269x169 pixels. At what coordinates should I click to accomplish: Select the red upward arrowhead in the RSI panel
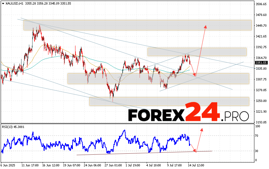click(x=202, y=129)
